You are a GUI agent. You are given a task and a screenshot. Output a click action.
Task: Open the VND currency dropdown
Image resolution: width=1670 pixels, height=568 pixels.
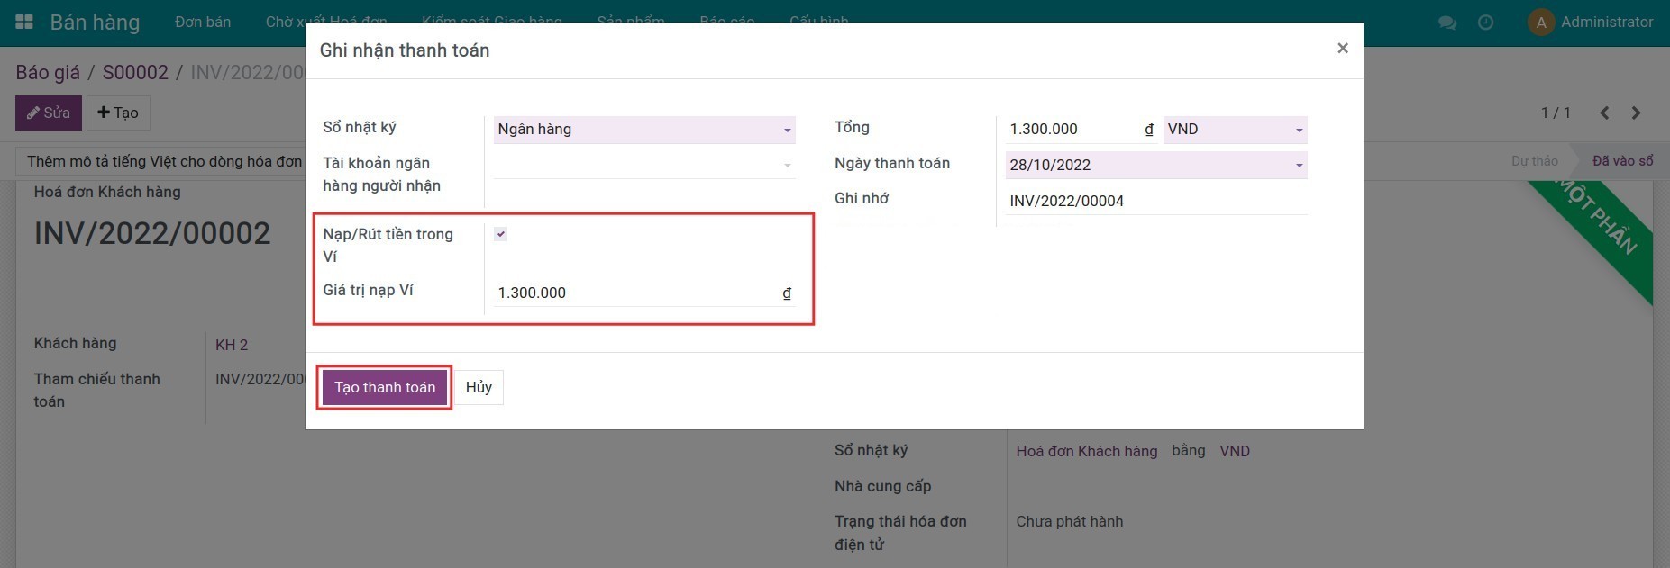point(1234,130)
